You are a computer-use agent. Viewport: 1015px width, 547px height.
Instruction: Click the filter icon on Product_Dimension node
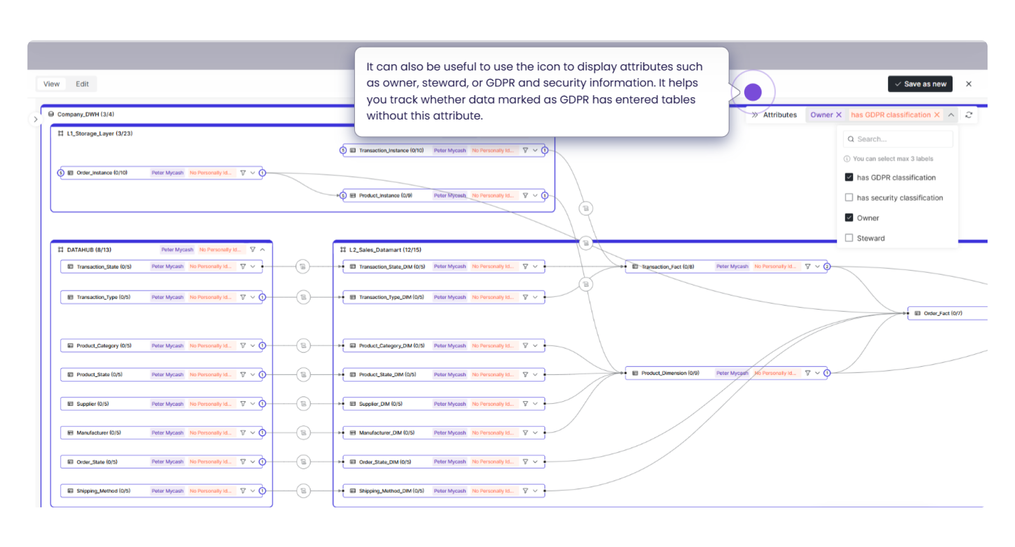click(807, 373)
